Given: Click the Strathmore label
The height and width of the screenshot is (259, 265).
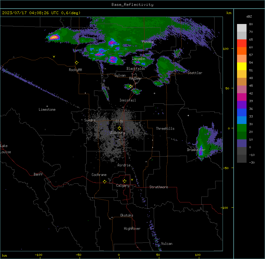Looking at the screenshot, I should point(159,187).
